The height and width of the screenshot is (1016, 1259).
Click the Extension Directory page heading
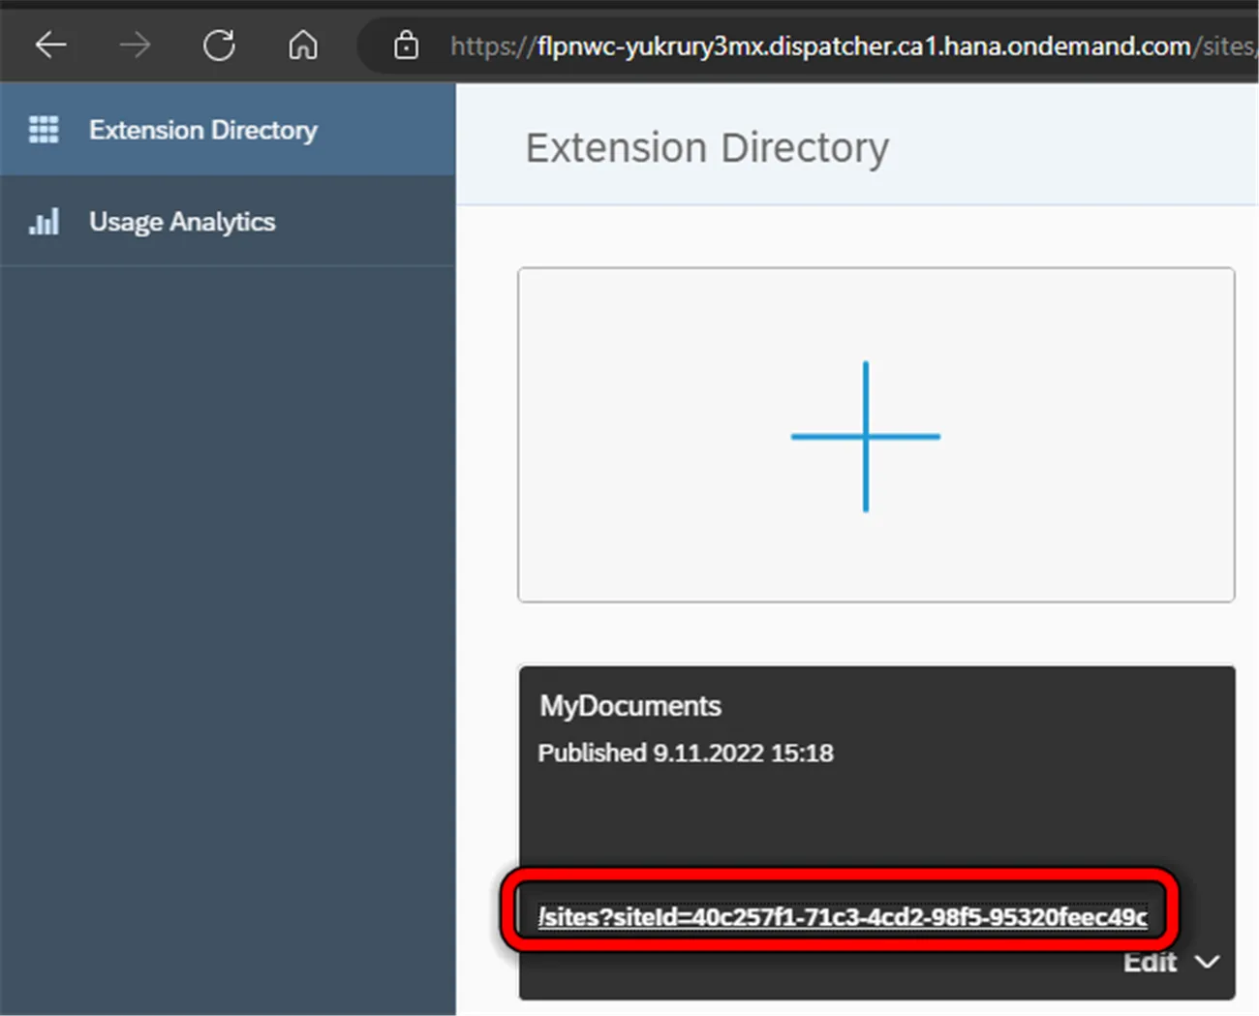click(x=707, y=148)
